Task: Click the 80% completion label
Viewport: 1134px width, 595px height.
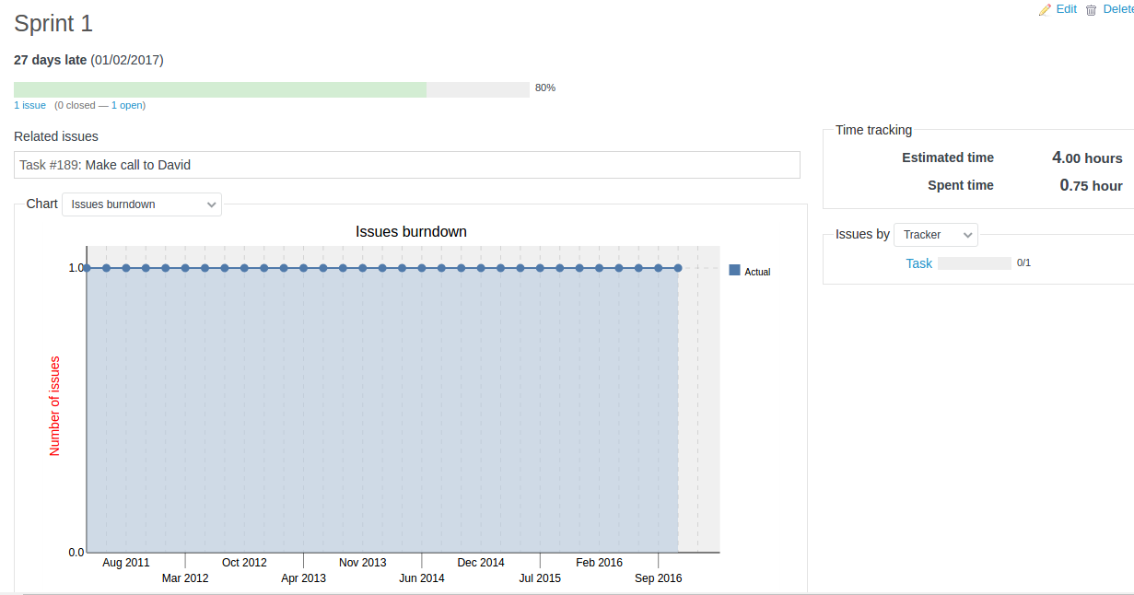Action: 545,88
